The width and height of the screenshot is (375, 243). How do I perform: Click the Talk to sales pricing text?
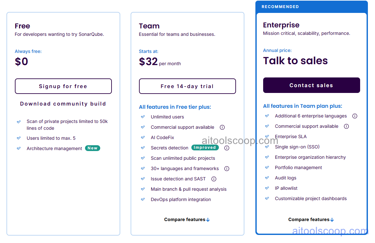click(x=295, y=61)
